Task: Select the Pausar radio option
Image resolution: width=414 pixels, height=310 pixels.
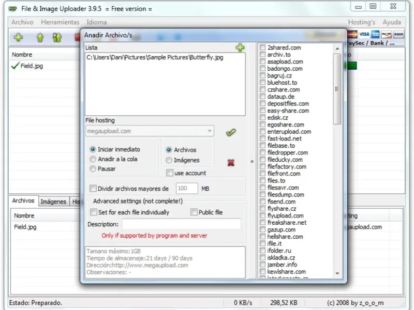Action: [93, 169]
